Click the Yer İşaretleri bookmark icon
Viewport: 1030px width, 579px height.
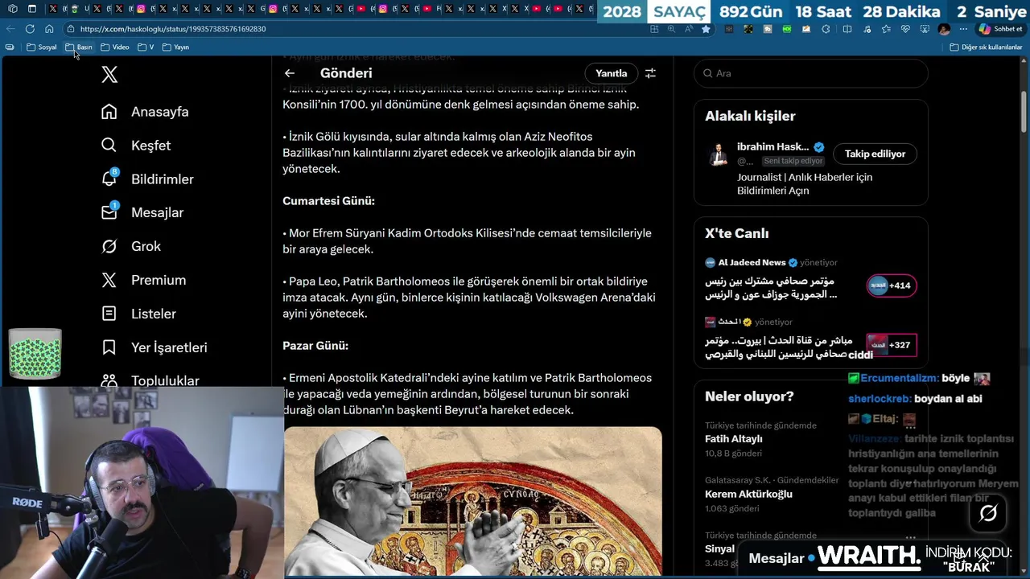pos(109,347)
